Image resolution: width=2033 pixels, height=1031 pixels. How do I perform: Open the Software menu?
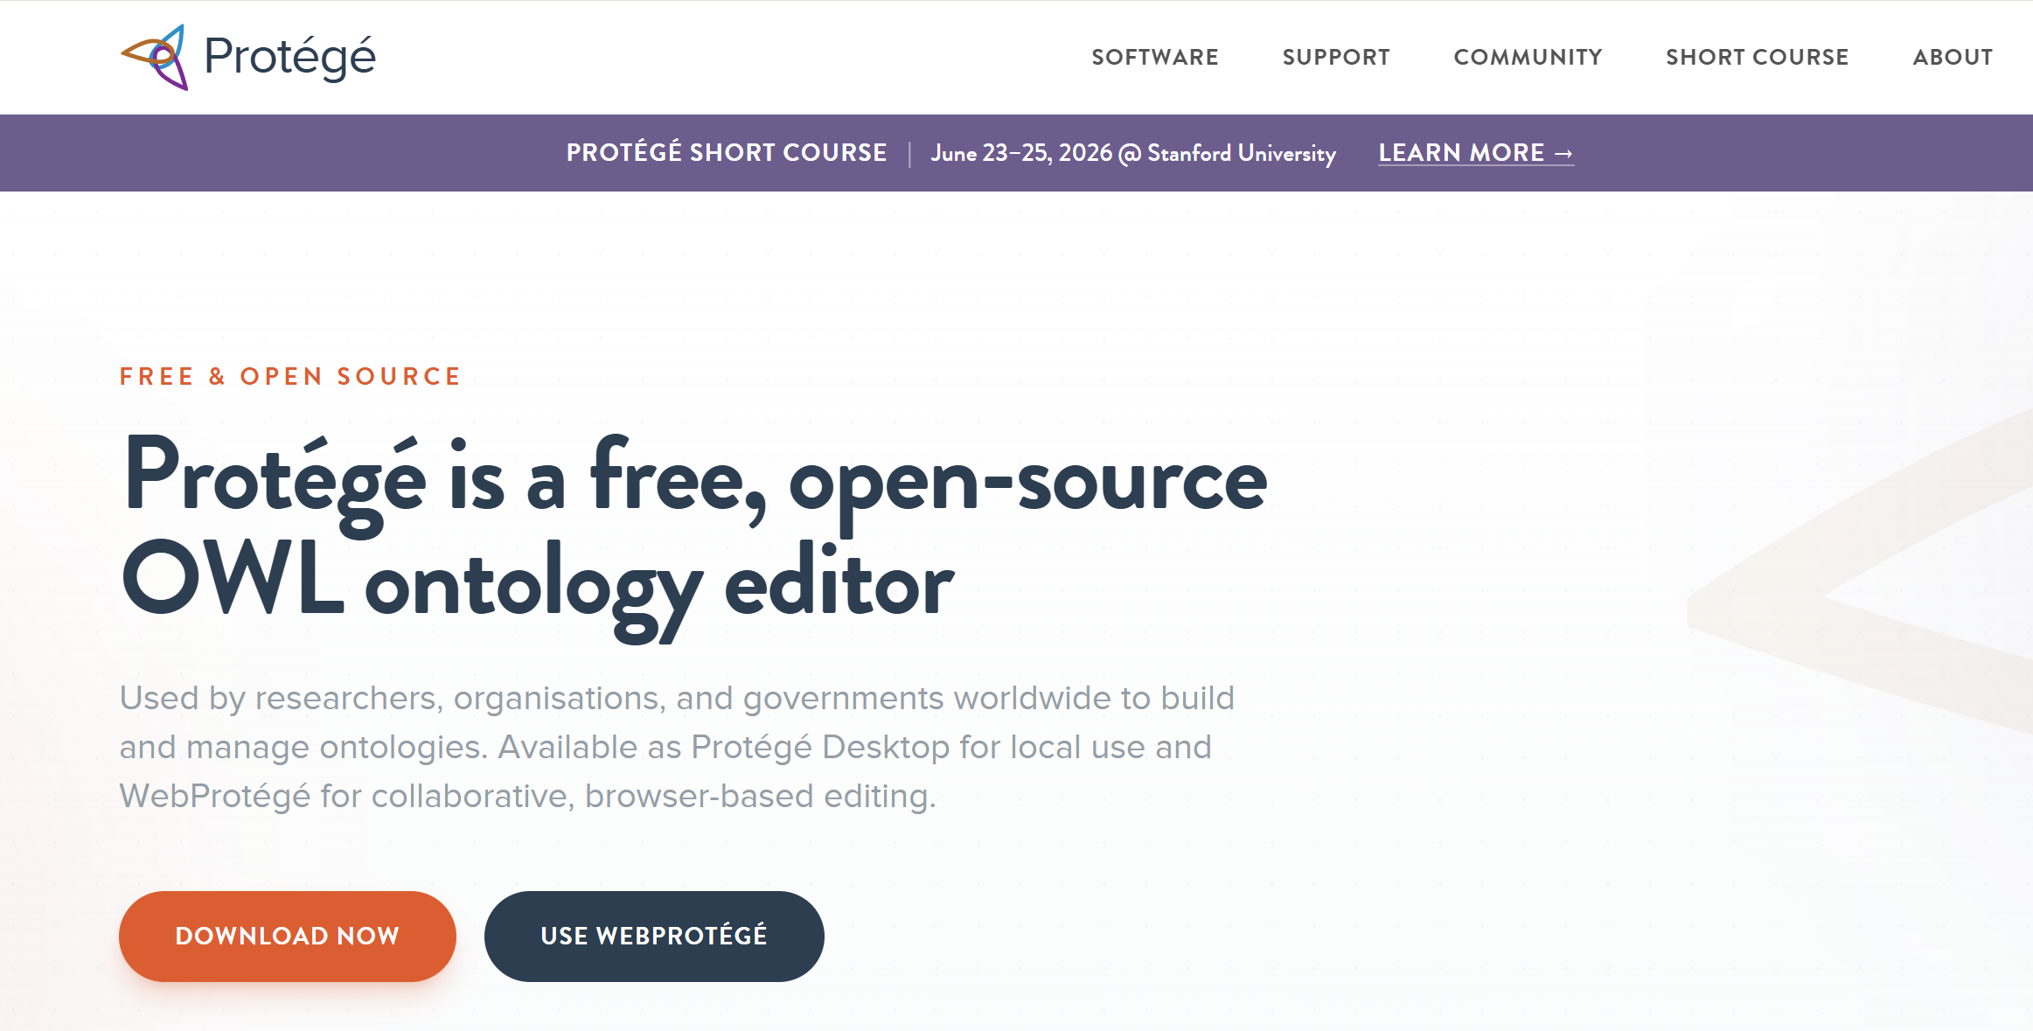tap(1155, 57)
